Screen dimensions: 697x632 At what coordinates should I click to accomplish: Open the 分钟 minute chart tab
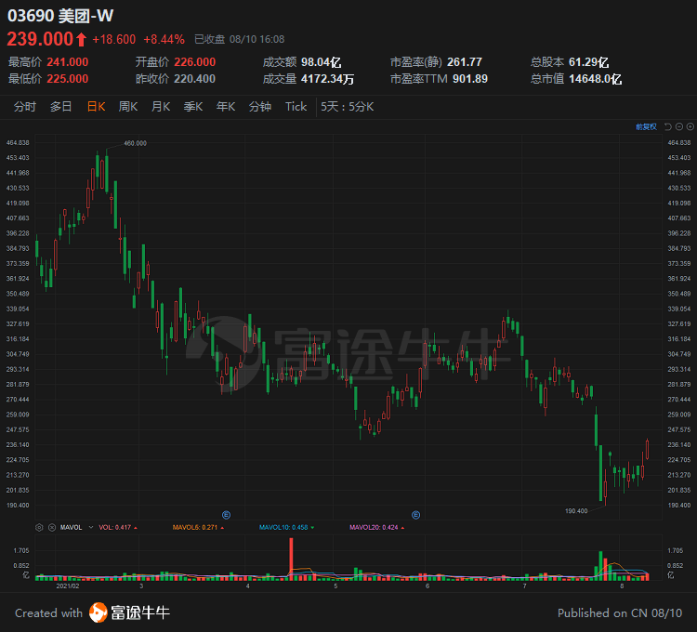point(260,107)
